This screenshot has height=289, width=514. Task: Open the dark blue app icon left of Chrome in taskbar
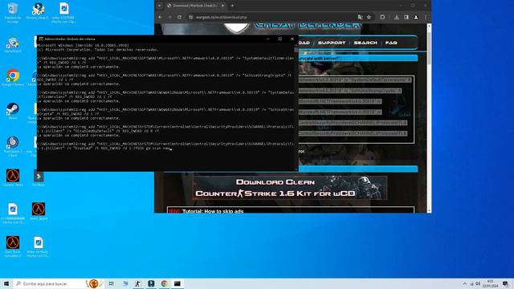(151, 283)
